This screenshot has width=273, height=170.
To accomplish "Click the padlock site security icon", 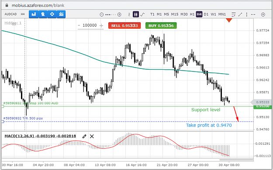I will pyautogui.click(x=7, y=5).
